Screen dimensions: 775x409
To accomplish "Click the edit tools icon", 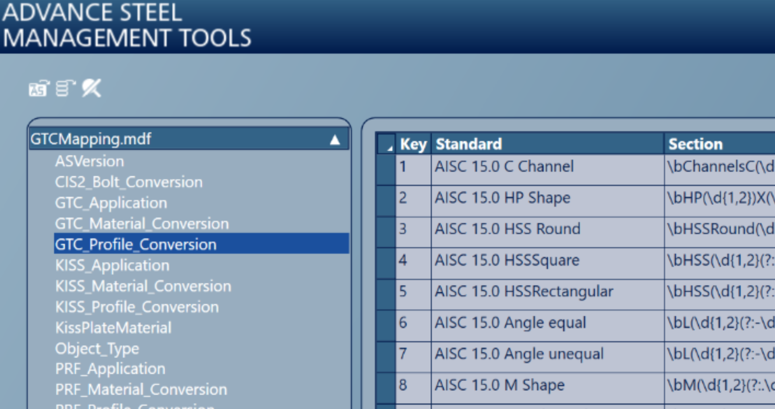I will [92, 88].
